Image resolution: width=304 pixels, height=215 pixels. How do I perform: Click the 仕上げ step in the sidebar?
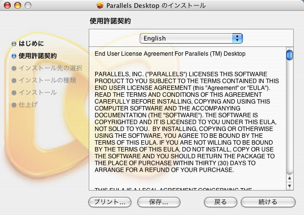[28, 105]
